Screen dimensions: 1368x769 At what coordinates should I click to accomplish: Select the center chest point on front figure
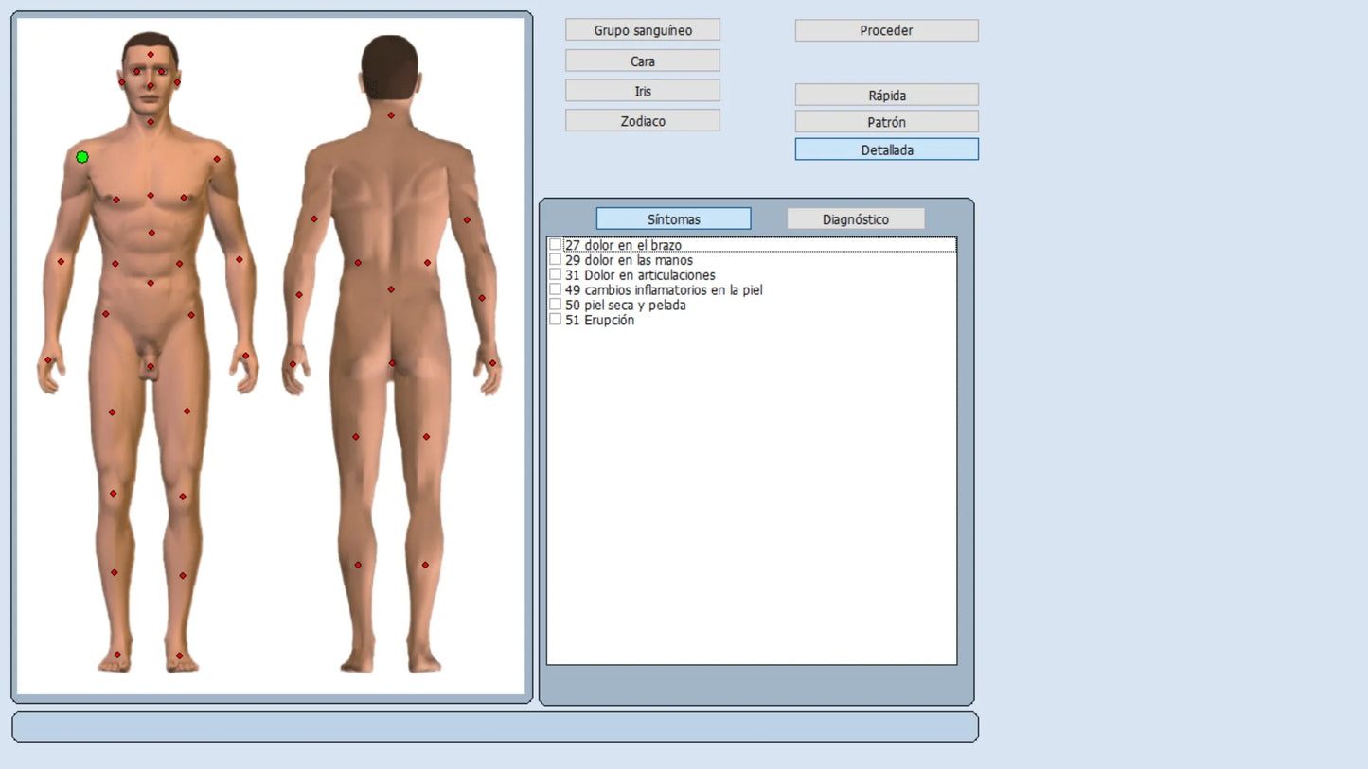point(151,196)
